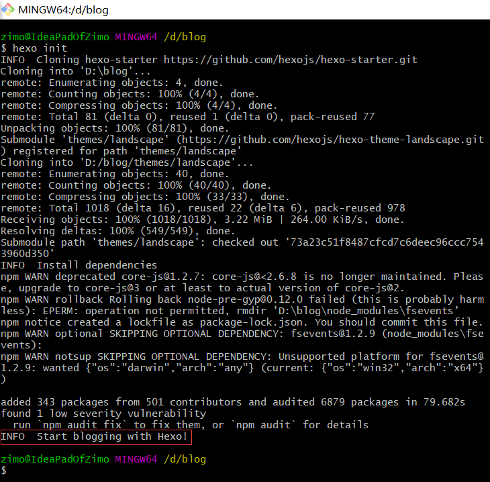Viewport: 490px width, 482px height.
Task: Click the commit hash ending '3960d350'
Action: [28, 254]
